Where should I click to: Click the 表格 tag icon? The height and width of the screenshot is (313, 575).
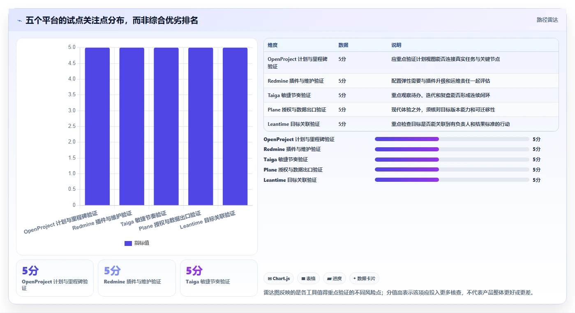click(303, 278)
